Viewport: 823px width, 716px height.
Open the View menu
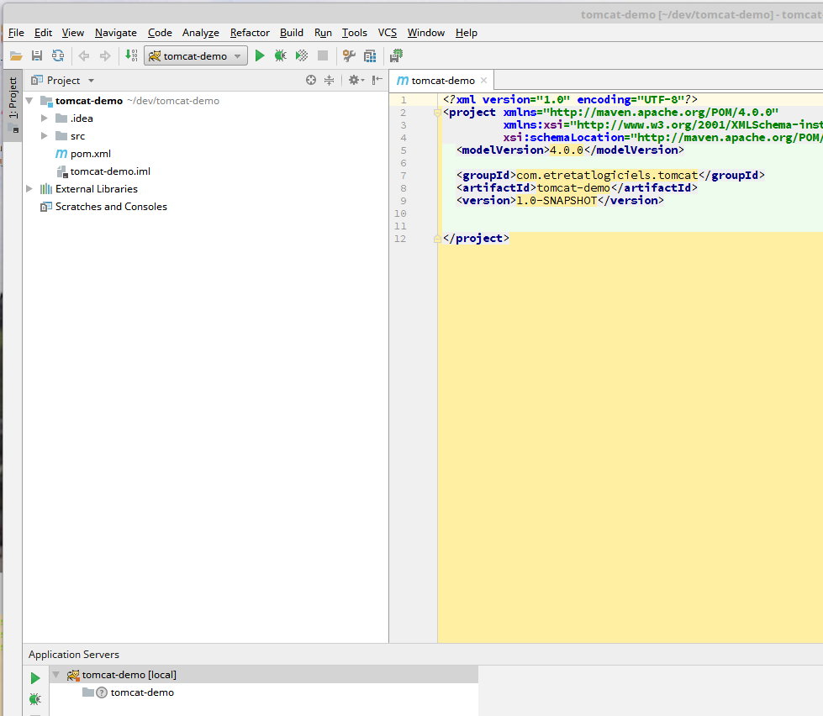pyautogui.click(x=73, y=33)
